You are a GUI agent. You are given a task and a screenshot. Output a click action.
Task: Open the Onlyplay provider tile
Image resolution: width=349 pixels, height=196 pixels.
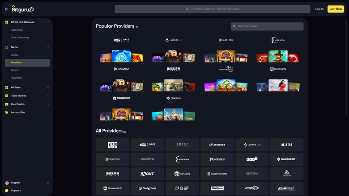pyautogui.click(x=147, y=188)
